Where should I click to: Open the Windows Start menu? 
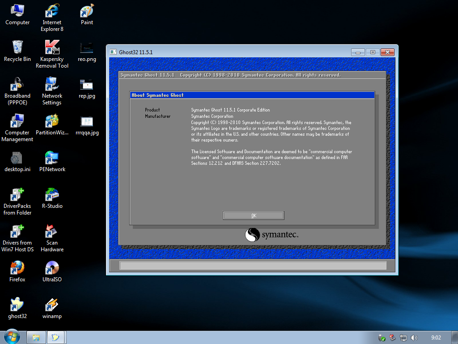12,337
